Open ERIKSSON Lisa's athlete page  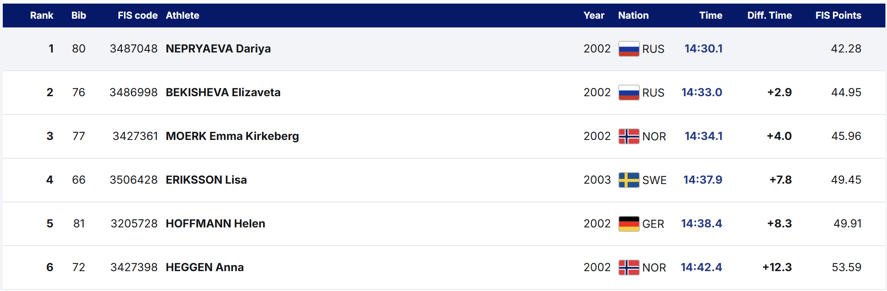(x=206, y=180)
